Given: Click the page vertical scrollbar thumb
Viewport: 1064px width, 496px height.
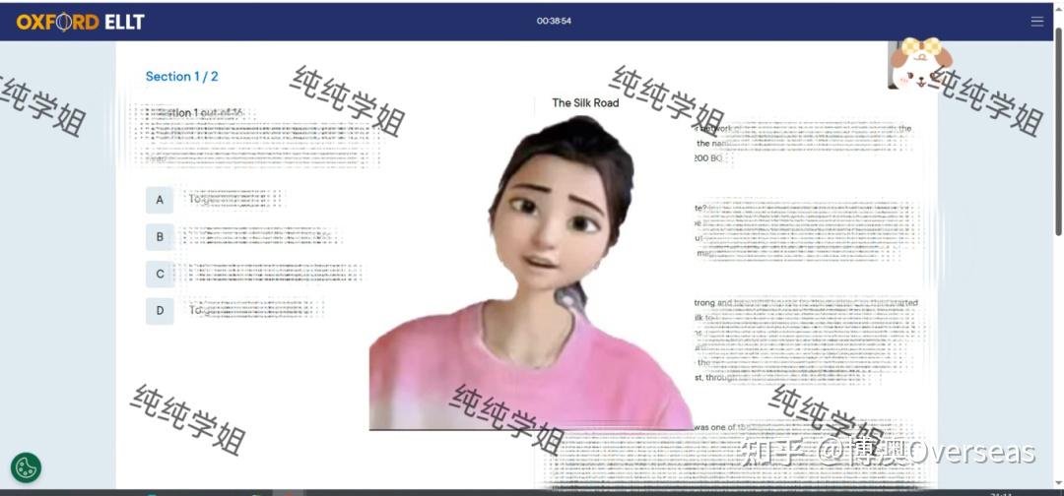Looking at the screenshot, I should (1058, 132).
